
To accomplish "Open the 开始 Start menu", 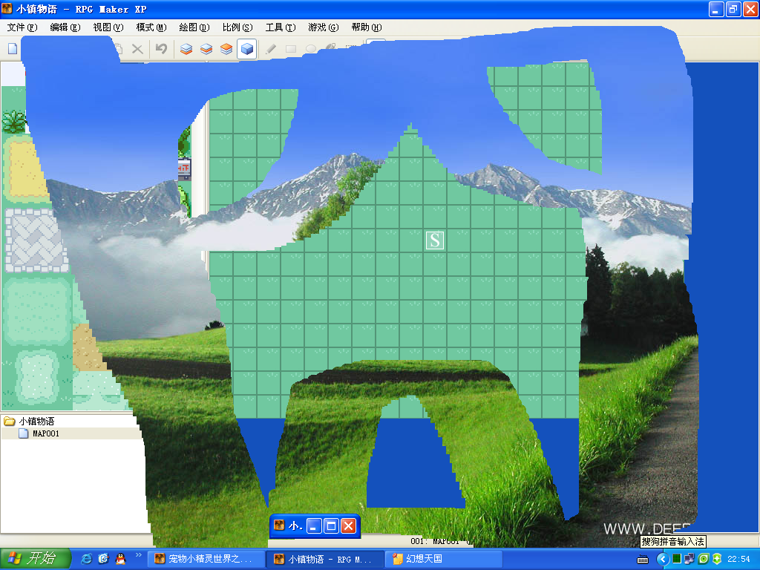I will pos(35,559).
